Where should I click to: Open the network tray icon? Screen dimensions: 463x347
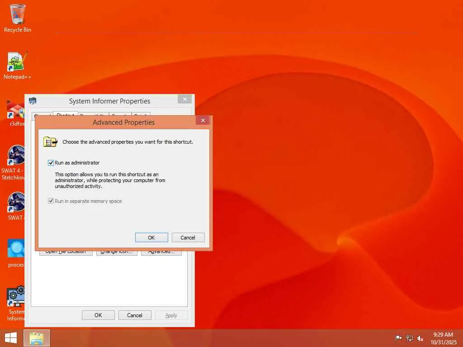click(x=409, y=338)
